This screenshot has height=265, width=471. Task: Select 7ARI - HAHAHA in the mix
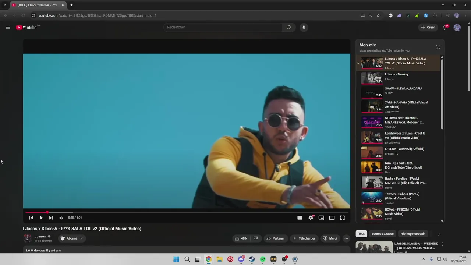[398, 107]
